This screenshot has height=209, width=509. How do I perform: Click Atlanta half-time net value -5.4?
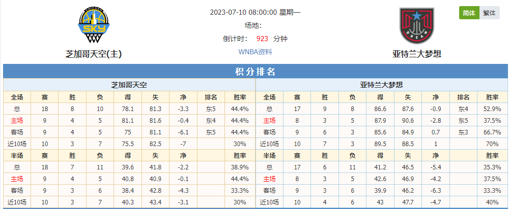(x=436, y=167)
